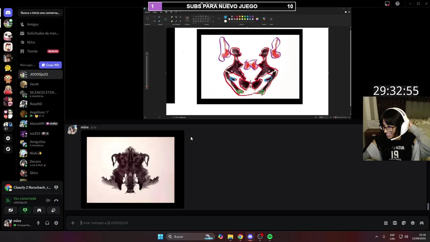Open user settings gear icon
This screenshot has height=242, width=430.
point(56,223)
